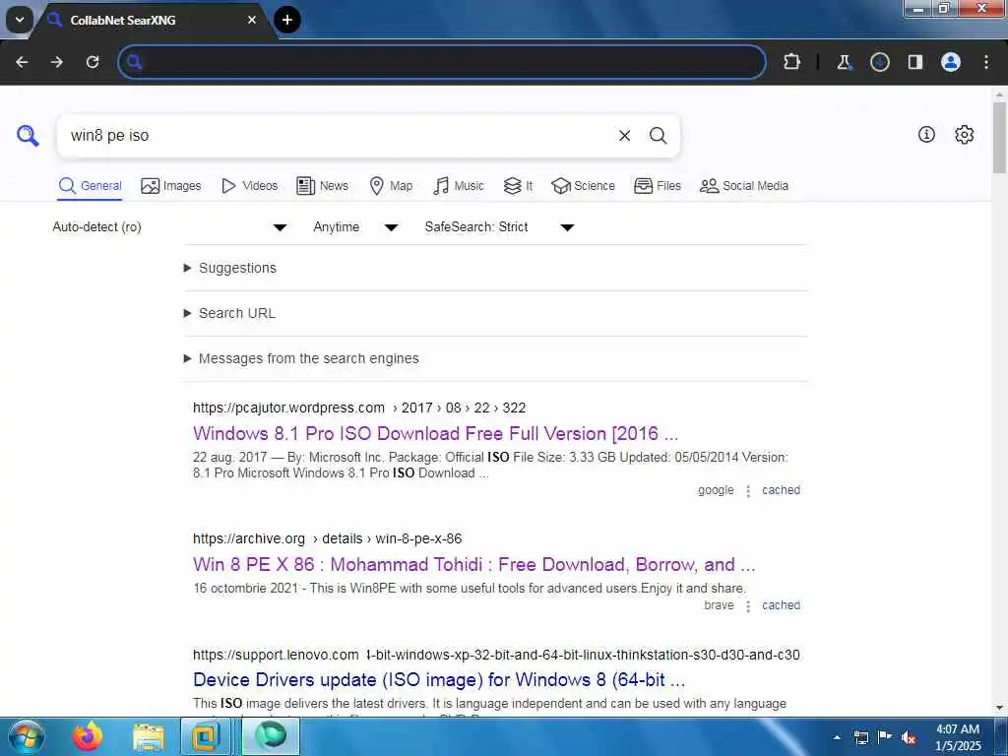Switch to the Social Media category
1008x756 pixels.
coord(744,186)
